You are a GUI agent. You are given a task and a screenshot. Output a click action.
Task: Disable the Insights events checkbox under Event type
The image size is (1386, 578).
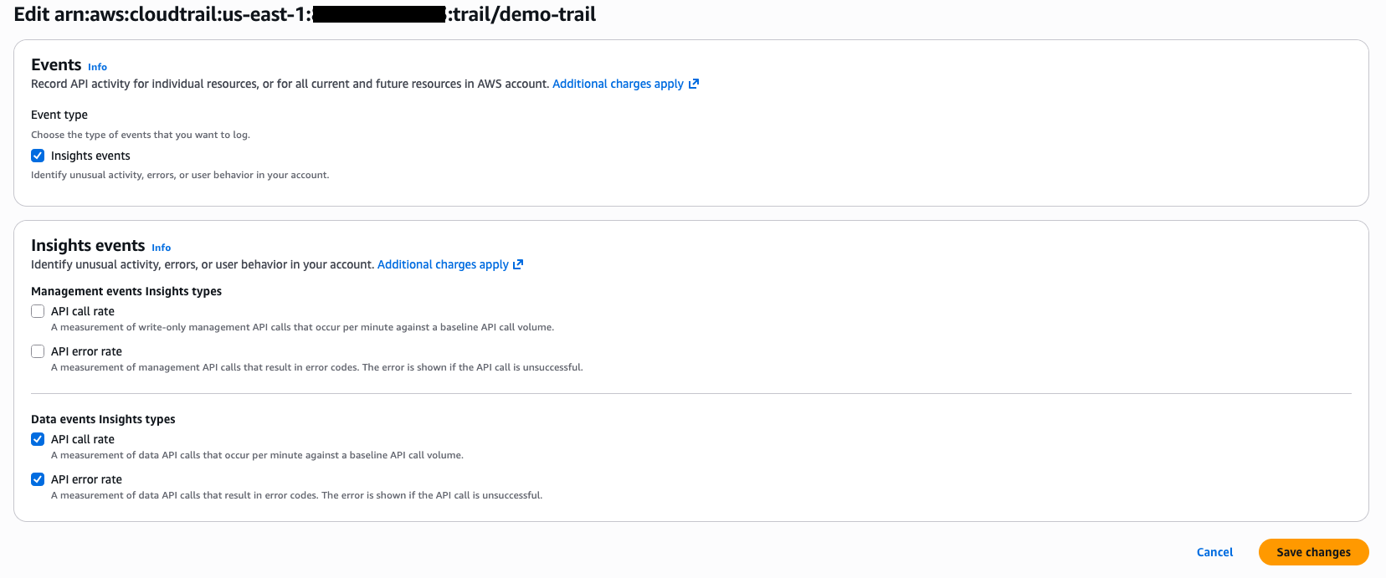point(38,155)
